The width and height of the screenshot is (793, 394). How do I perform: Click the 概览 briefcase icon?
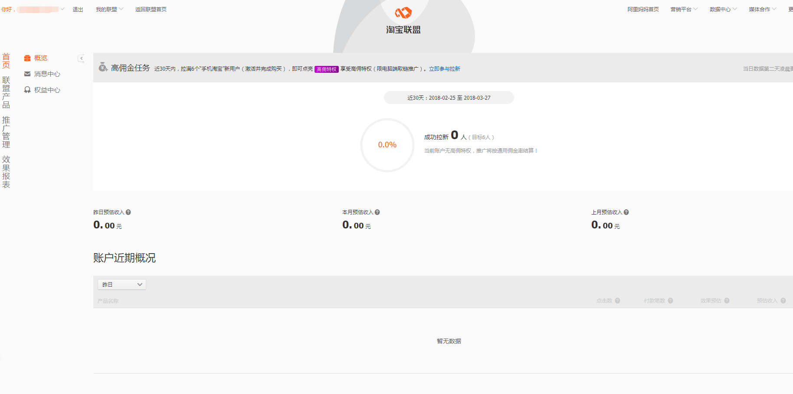click(27, 58)
